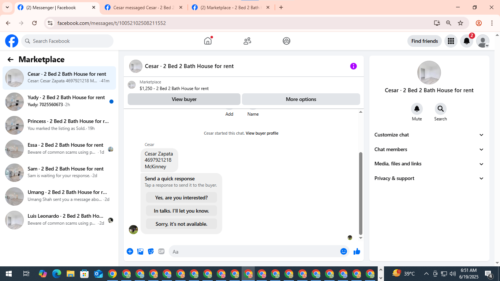Focus the message text box

(x=254, y=252)
